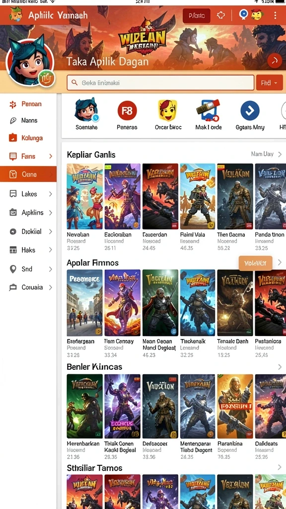Open the yellow face Orcer bkoc shortcut
286x509 pixels.
pyautogui.click(x=168, y=110)
